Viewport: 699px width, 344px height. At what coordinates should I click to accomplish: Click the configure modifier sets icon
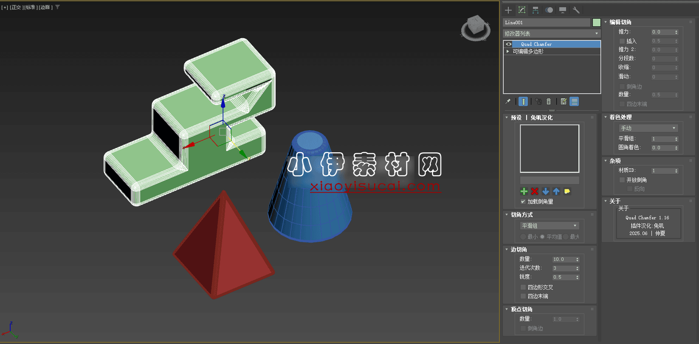point(564,101)
